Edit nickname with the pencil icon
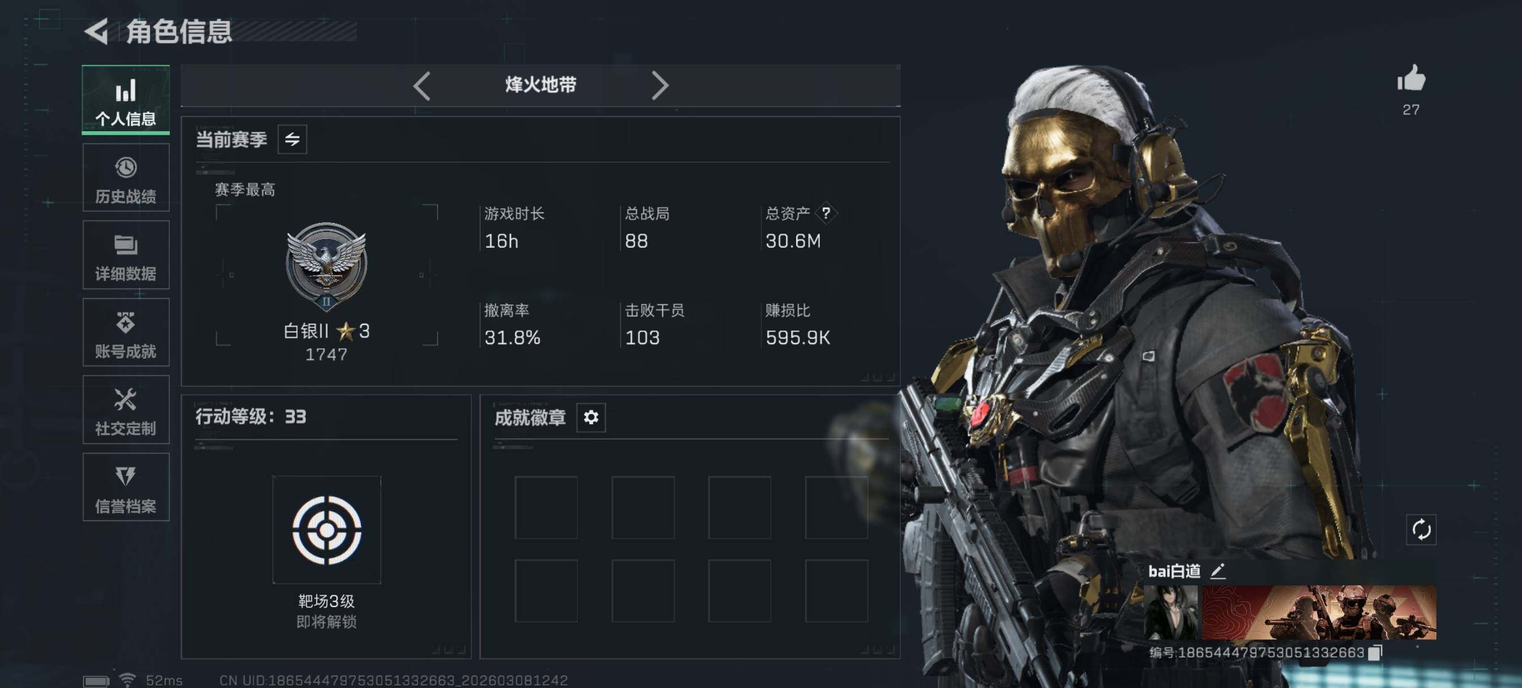1522x688 pixels. click(x=1219, y=570)
